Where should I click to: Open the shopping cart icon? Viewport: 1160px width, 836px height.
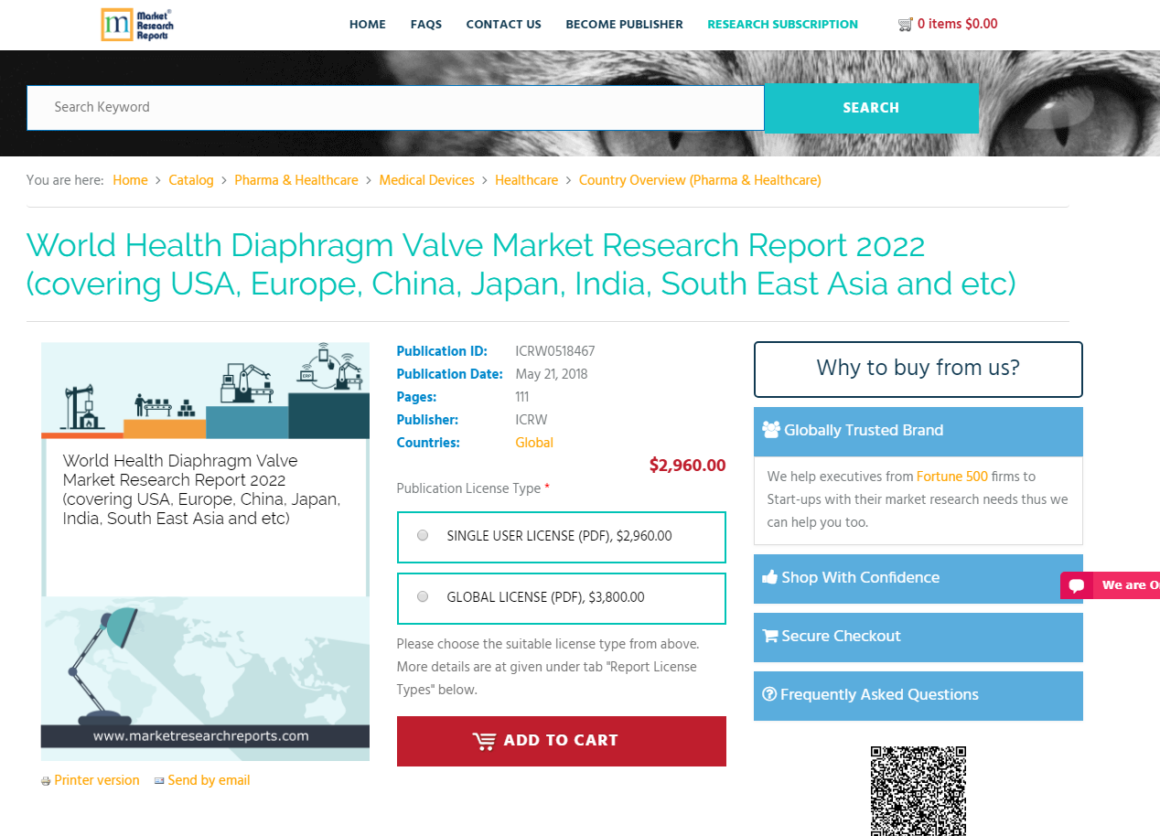click(x=905, y=25)
